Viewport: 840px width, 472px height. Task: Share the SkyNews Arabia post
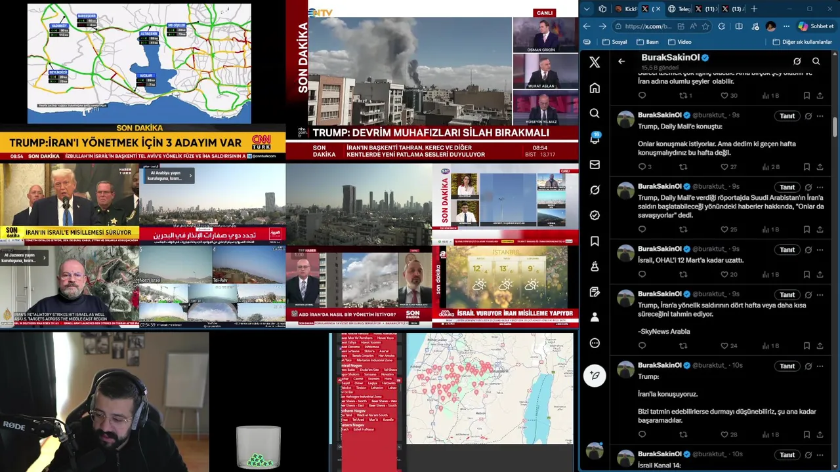click(x=820, y=345)
